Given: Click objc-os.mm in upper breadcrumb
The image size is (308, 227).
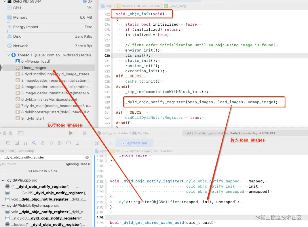Looking at the screenshot, I should 149,6.
